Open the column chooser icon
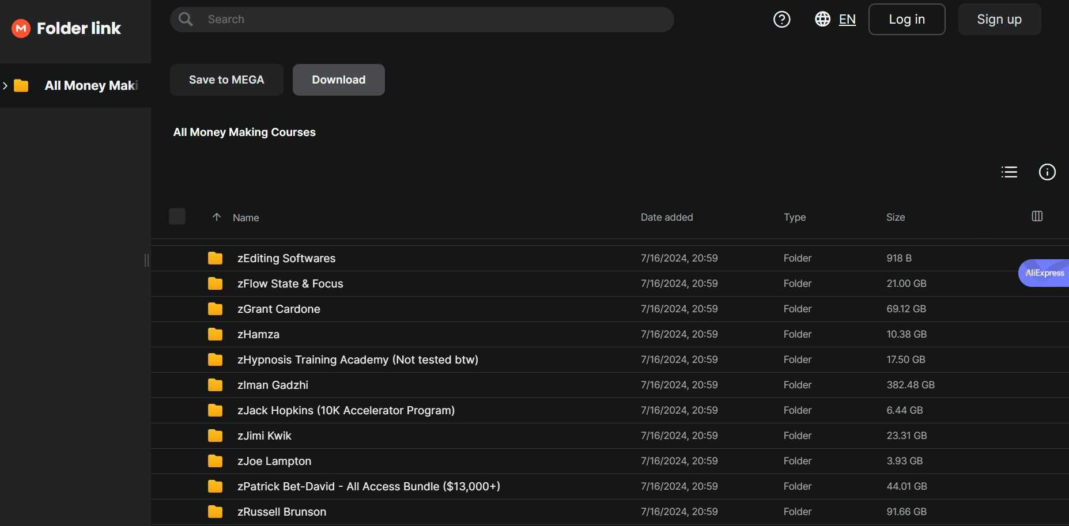Screen dimensions: 1069x526 (1037, 216)
